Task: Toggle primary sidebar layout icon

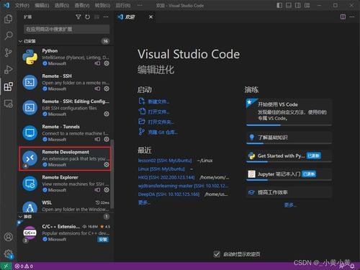Action: 279,5
